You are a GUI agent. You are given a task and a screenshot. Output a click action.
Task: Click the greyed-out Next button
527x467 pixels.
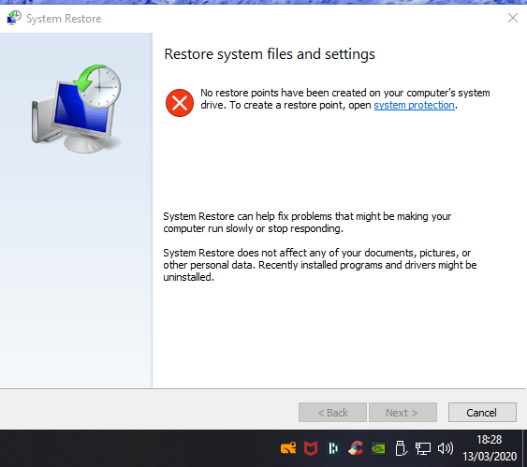click(x=403, y=412)
